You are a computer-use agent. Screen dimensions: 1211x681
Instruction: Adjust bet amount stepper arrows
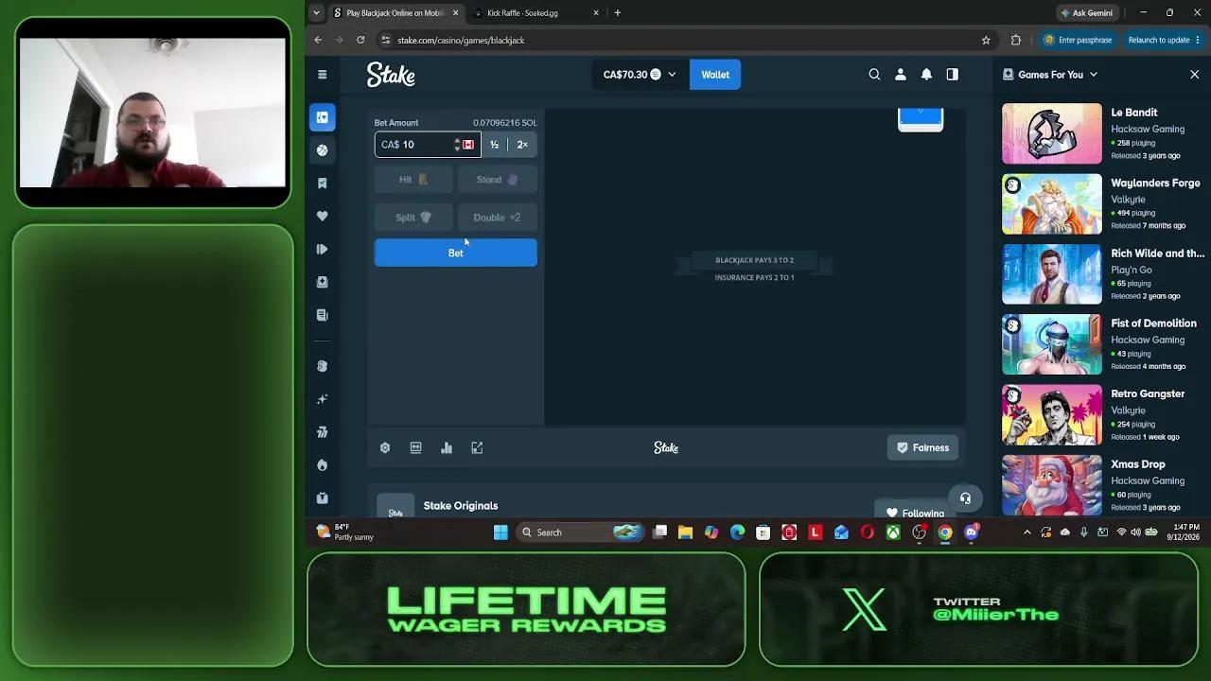[x=457, y=145]
